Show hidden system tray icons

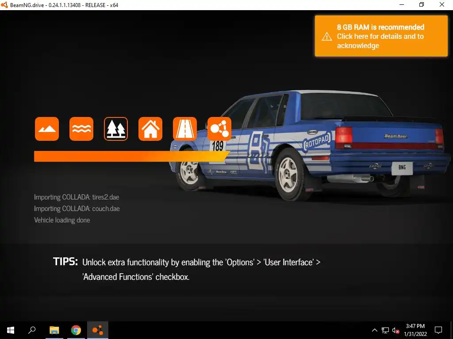pyautogui.click(x=374, y=330)
